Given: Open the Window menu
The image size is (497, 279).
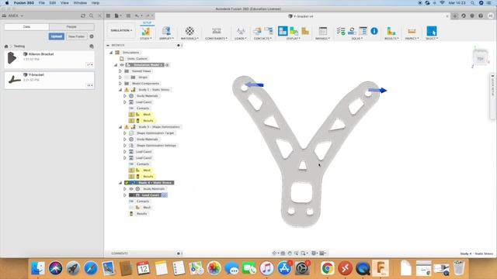Looking at the screenshot, I should [x=80, y=3].
